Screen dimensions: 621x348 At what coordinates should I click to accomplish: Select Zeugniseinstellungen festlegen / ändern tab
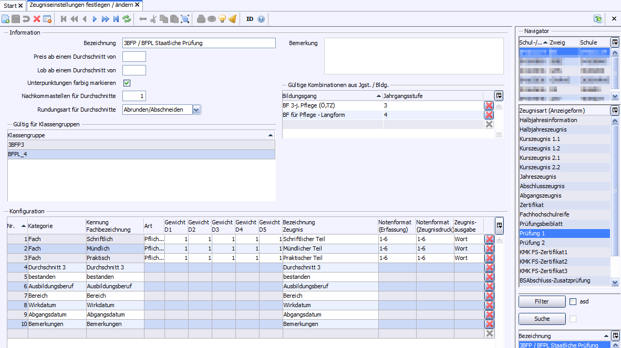[81, 5]
